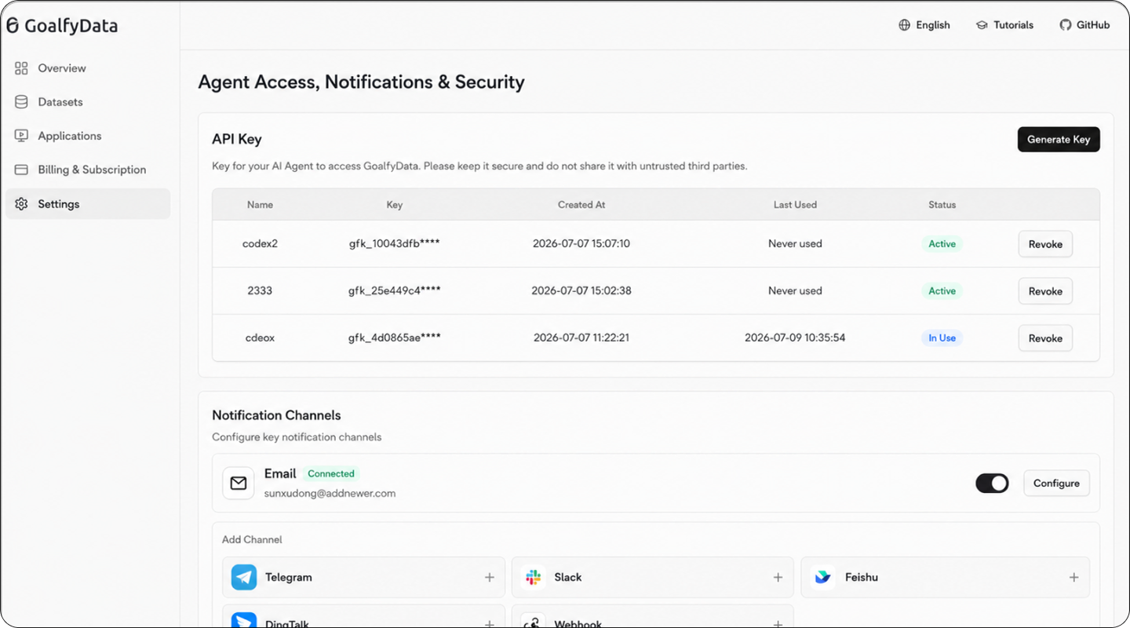The image size is (1130, 628).
Task: Click the 2333 key name
Action: [260, 290]
